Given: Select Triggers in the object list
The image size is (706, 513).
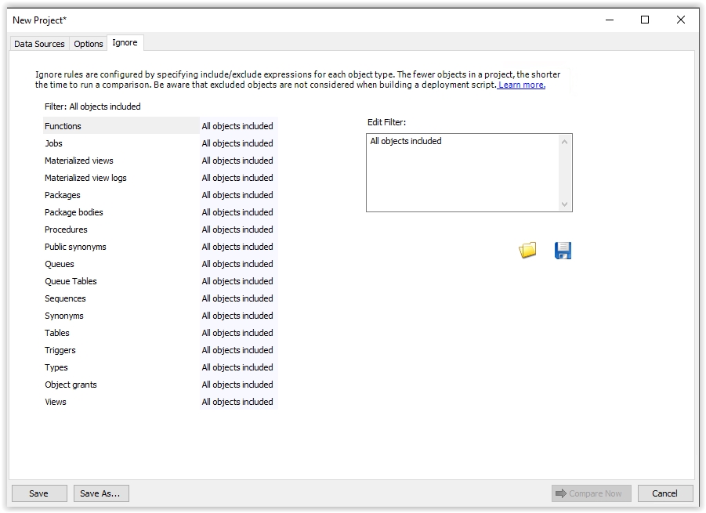Looking at the screenshot, I should tap(60, 350).
